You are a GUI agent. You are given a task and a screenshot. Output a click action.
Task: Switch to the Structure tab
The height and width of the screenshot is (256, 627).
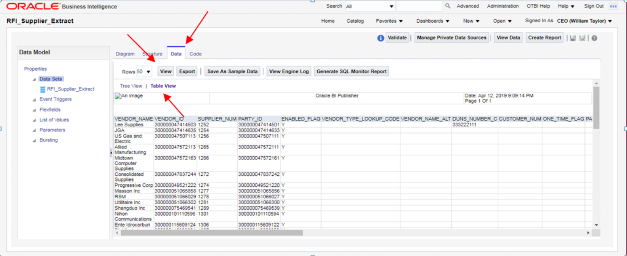click(x=152, y=54)
